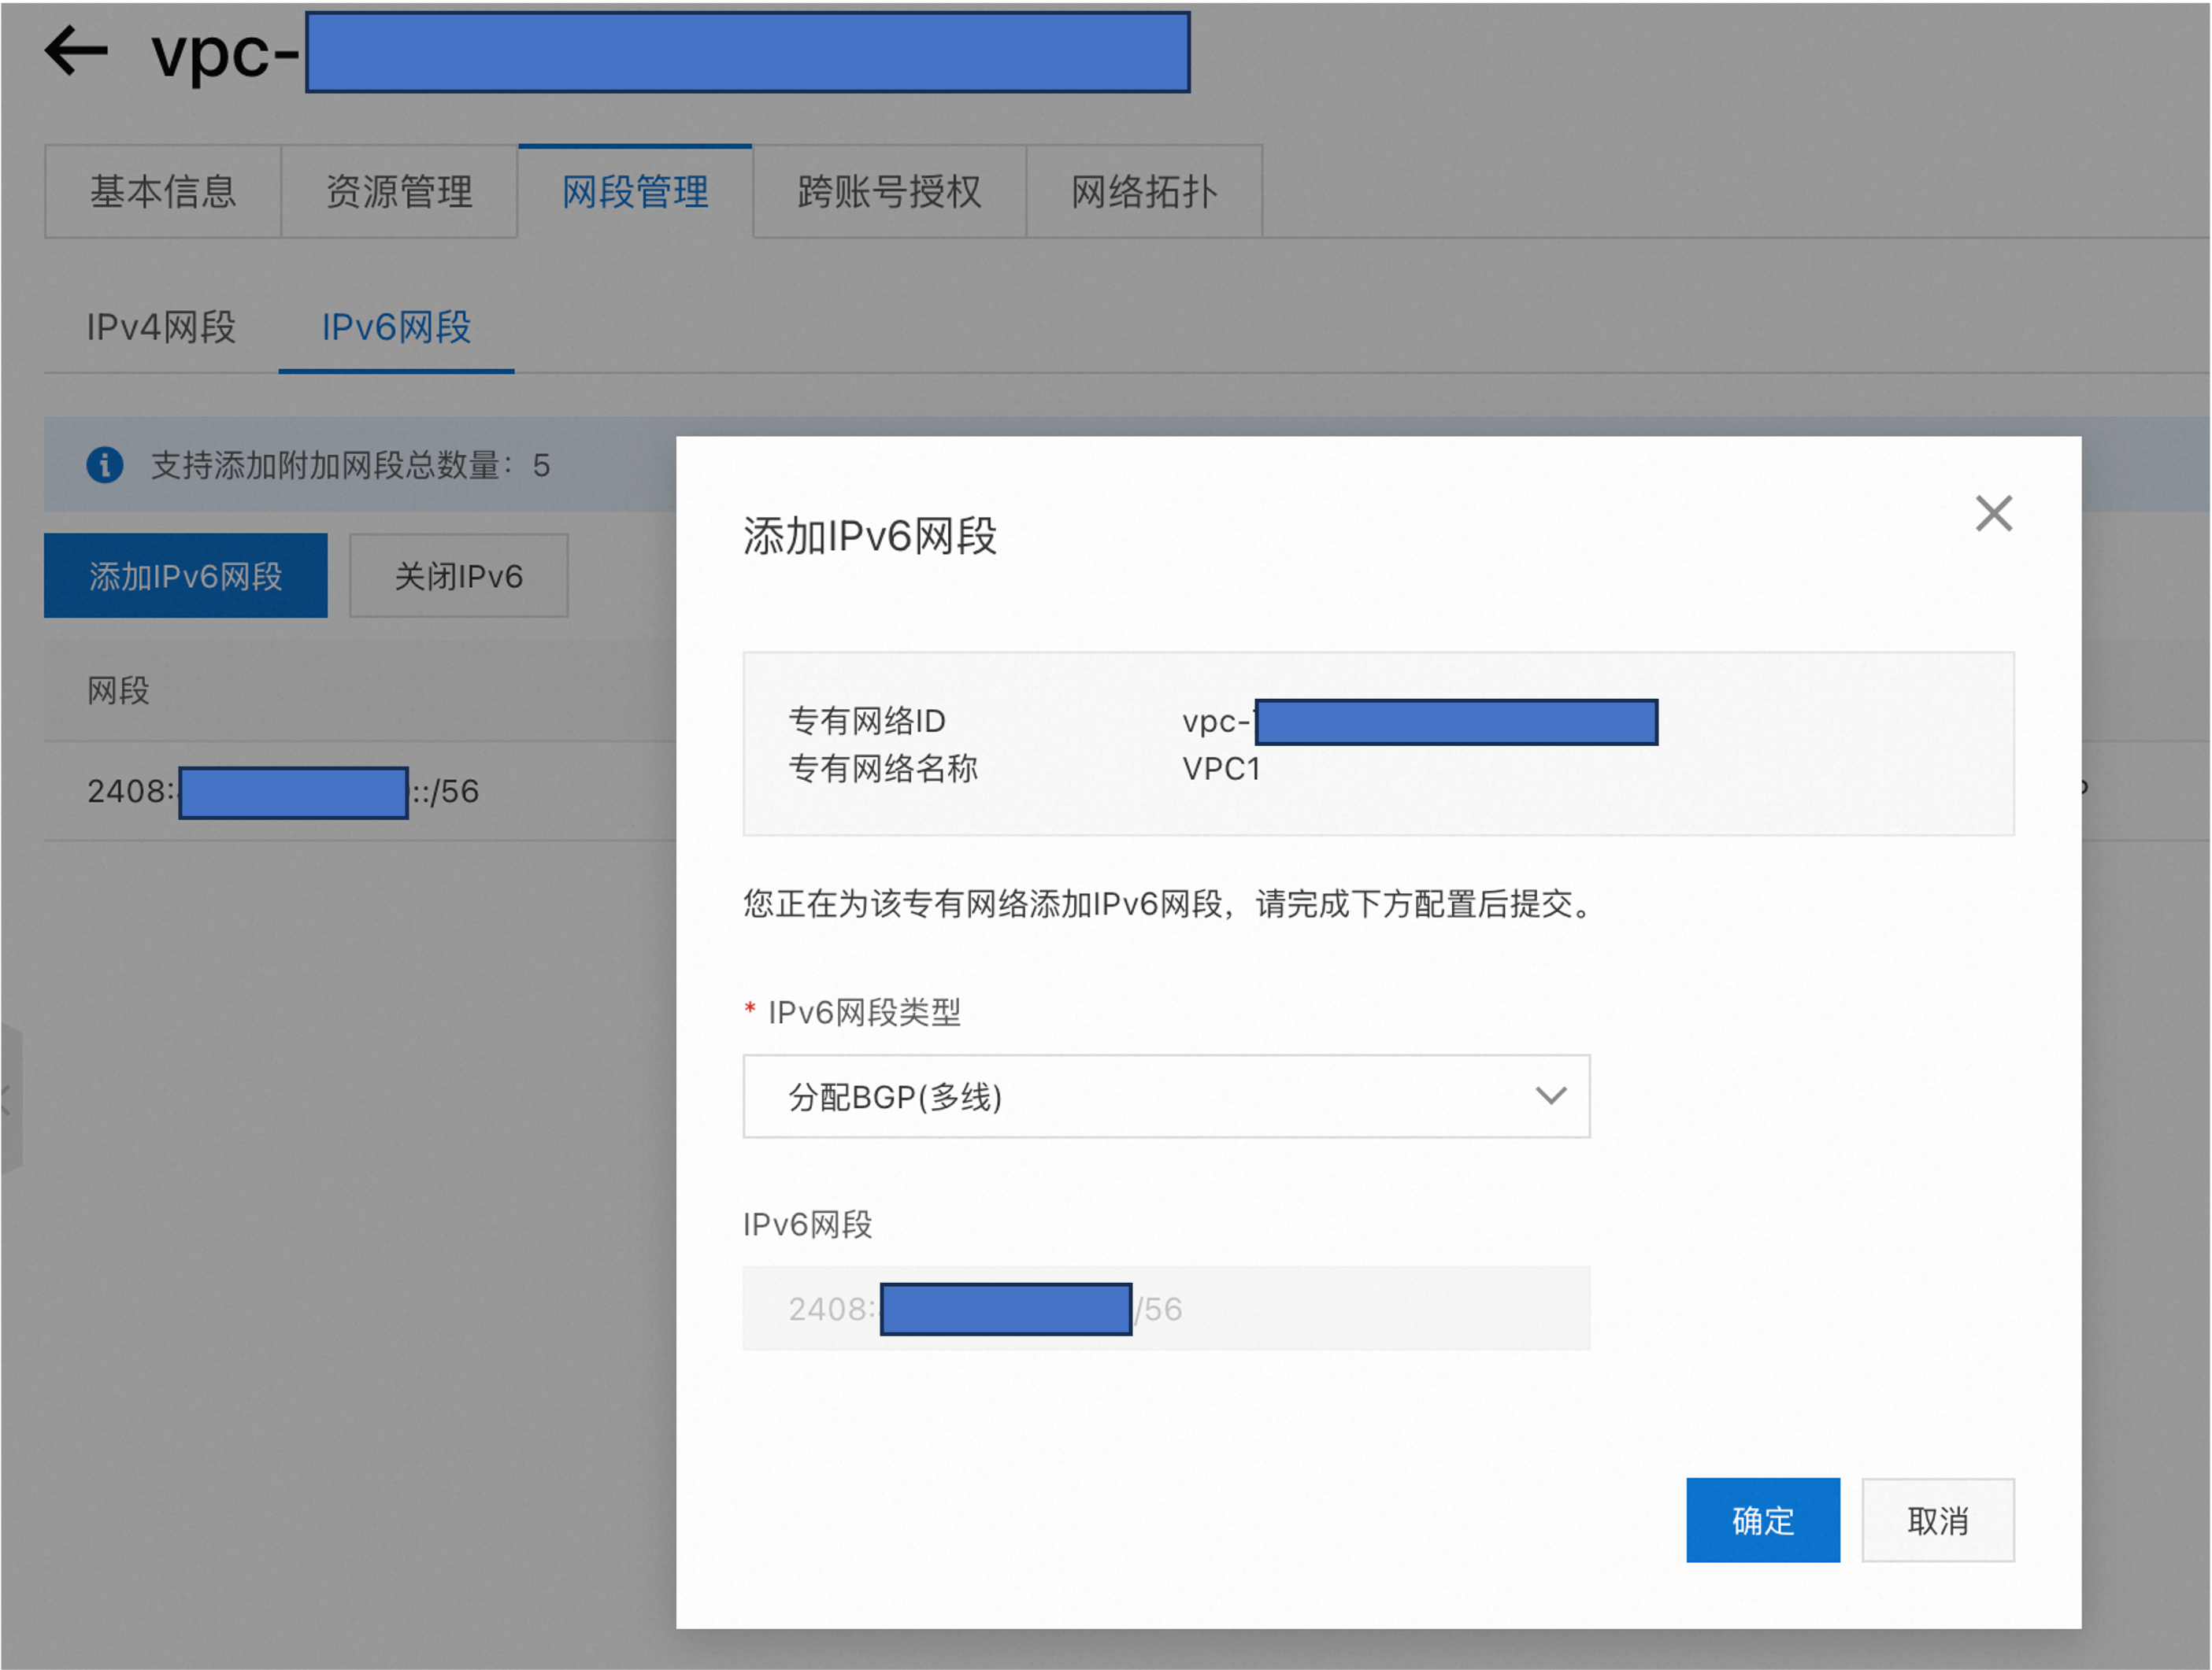2212x1670 pixels.
Task: Confirm the dialog with the 确定 button
Action: 1763,1520
